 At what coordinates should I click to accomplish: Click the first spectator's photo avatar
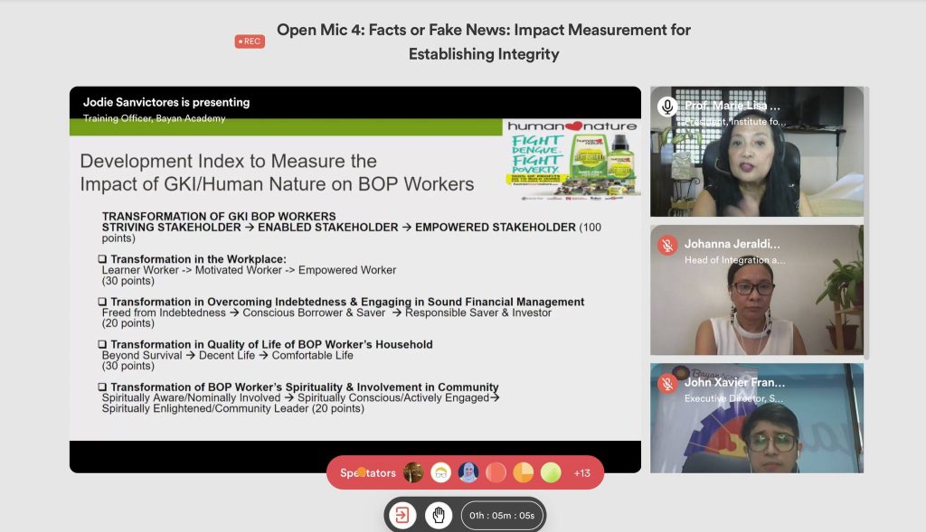(413, 472)
